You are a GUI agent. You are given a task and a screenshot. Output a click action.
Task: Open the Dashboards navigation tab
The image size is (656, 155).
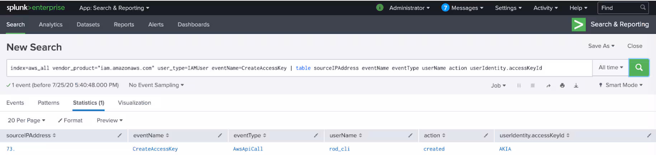(x=193, y=25)
